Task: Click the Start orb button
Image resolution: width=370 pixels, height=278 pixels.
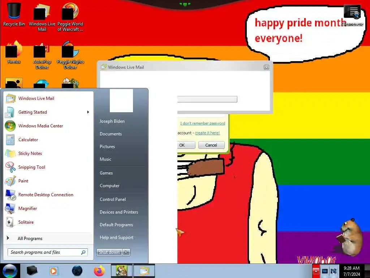Action: pyautogui.click(x=10, y=271)
